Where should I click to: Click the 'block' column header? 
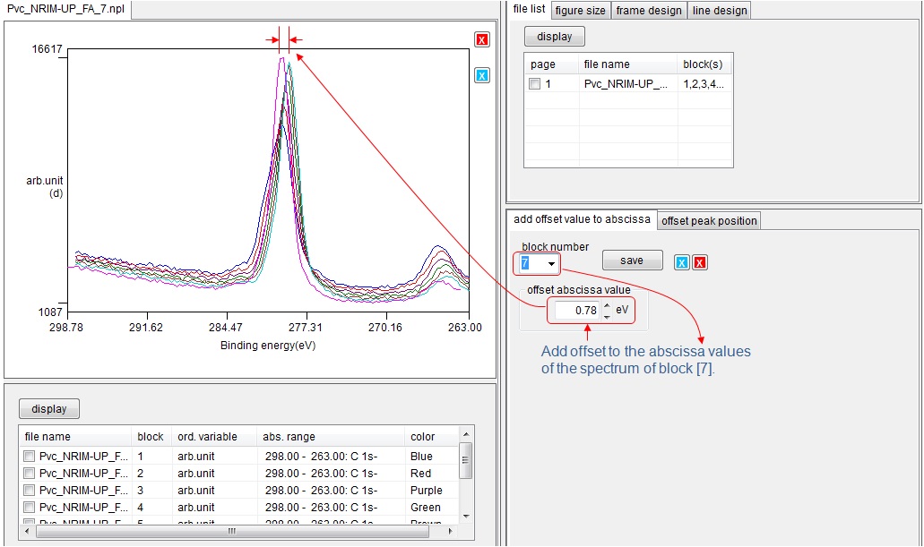[151, 437]
